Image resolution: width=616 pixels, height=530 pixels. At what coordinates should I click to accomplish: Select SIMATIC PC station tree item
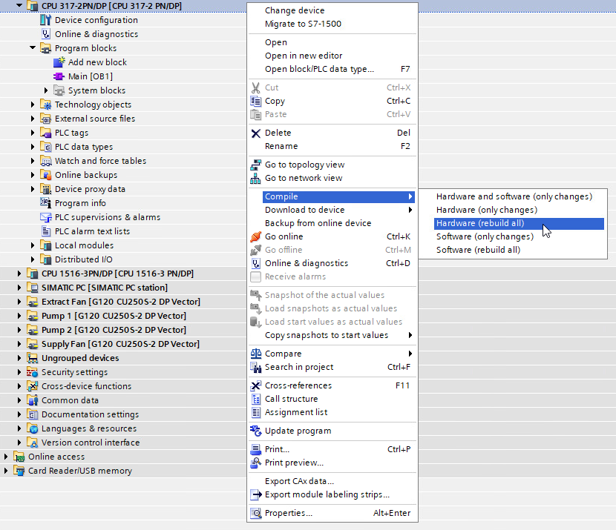click(105, 288)
